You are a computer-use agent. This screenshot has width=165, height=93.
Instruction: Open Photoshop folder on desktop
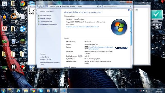(13, 55)
